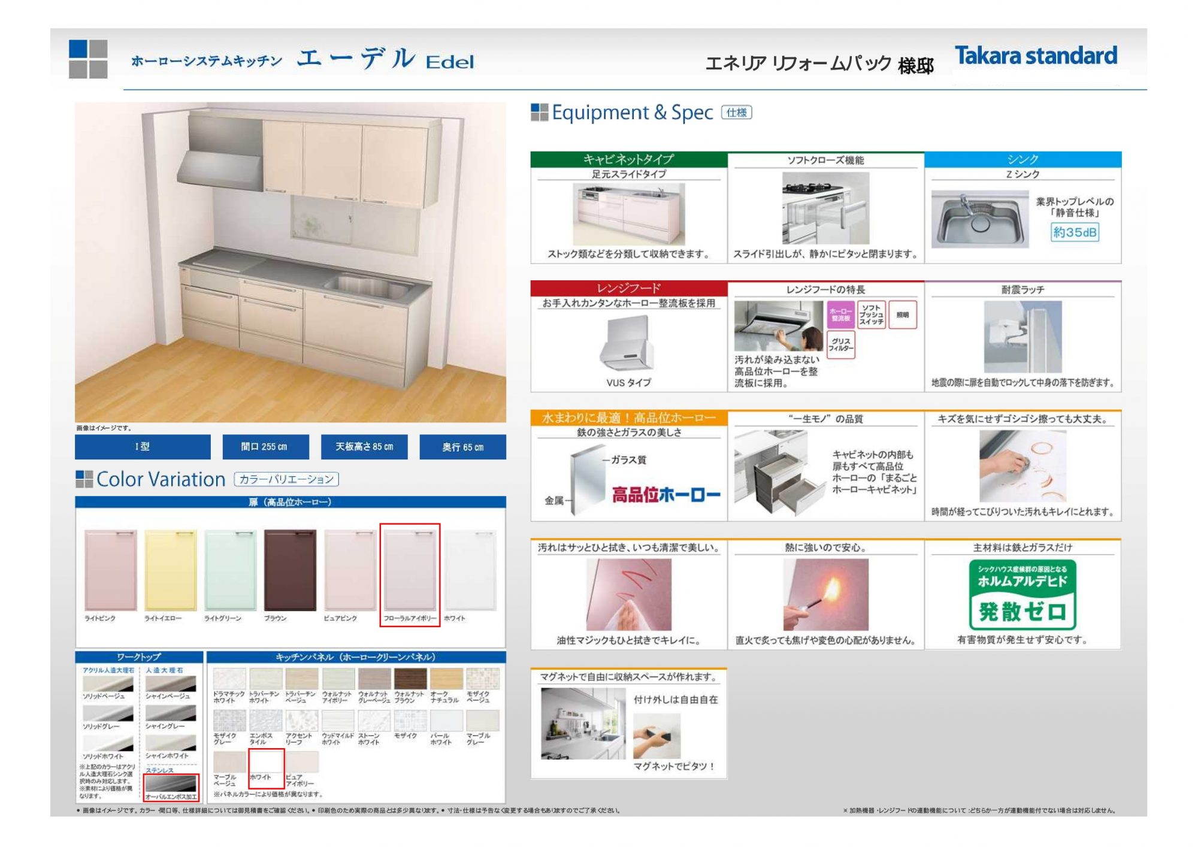The height and width of the screenshot is (847, 1198).
Task: Select ドラマチックホワイト kitchen panel swatch
Action: (x=229, y=679)
